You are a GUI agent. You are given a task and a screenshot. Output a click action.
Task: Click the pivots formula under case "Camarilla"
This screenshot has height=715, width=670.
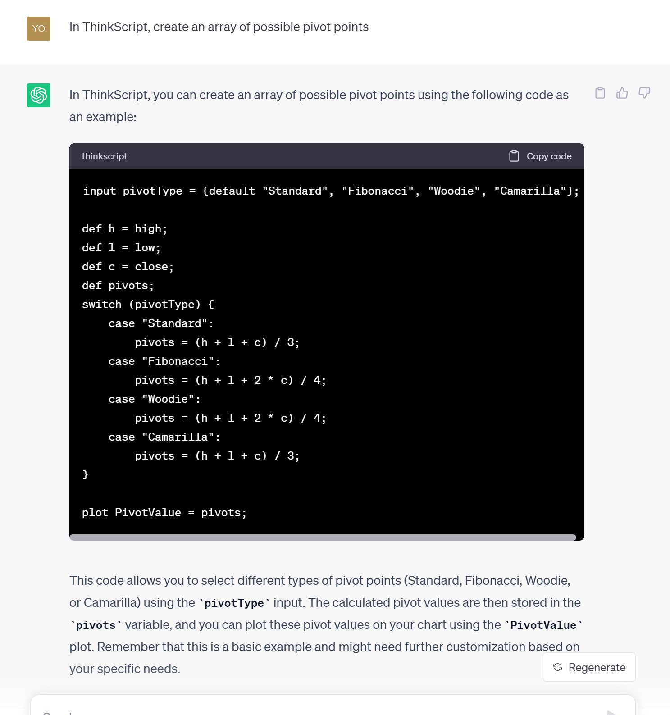(x=217, y=456)
